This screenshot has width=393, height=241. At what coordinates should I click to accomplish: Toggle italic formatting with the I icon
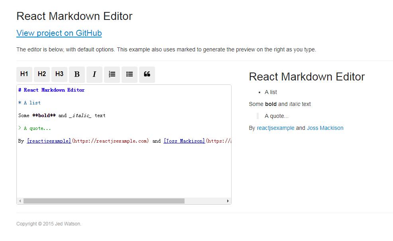[x=94, y=74]
